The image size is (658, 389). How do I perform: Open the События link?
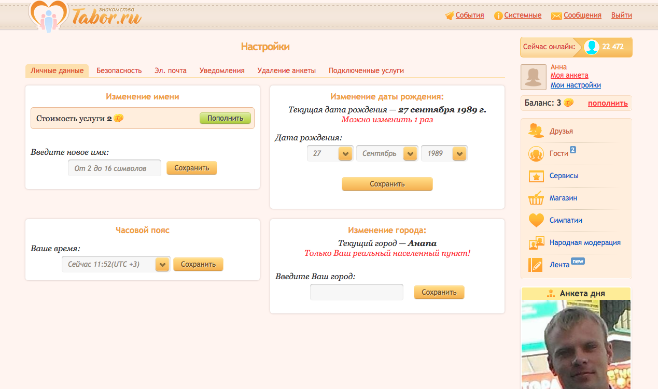[470, 15]
